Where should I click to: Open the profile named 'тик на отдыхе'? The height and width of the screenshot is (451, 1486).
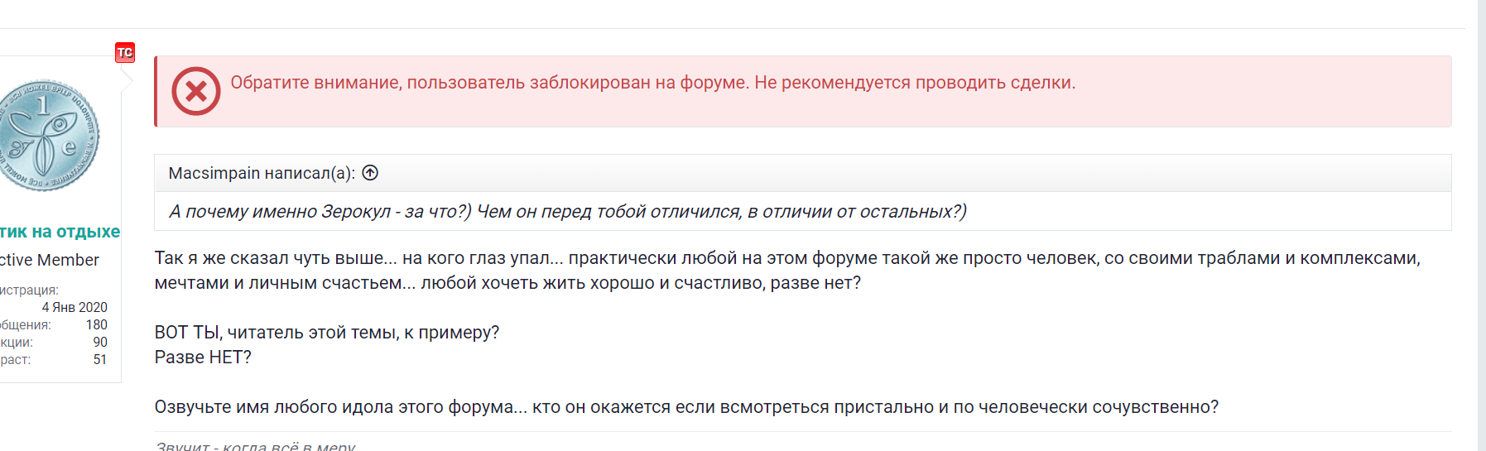60,232
